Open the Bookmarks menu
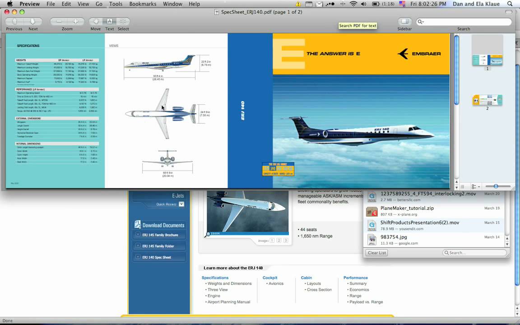 pyautogui.click(x=143, y=4)
